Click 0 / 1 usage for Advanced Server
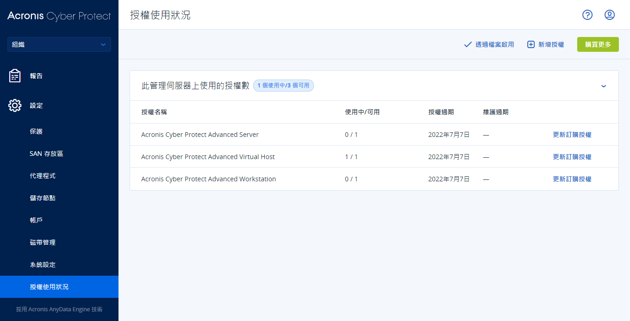 [351, 135]
